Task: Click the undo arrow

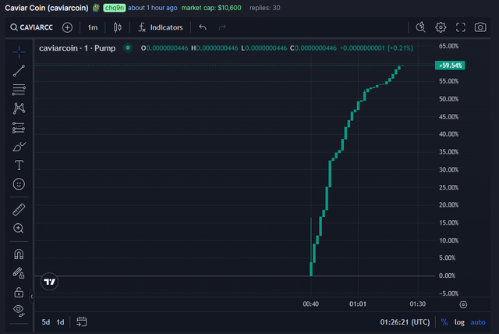Action: tap(203, 27)
